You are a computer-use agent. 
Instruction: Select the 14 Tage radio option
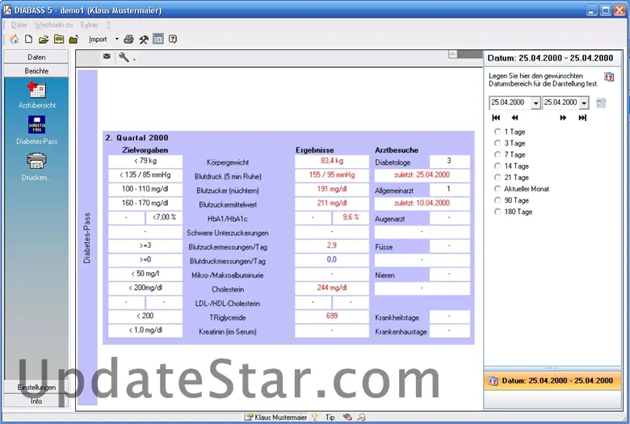coord(498,166)
